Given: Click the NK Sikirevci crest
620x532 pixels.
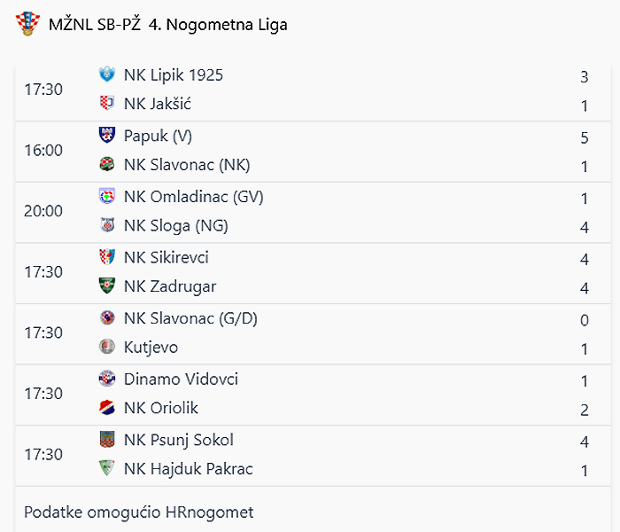Looking at the screenshot, I should coord(107,257).
